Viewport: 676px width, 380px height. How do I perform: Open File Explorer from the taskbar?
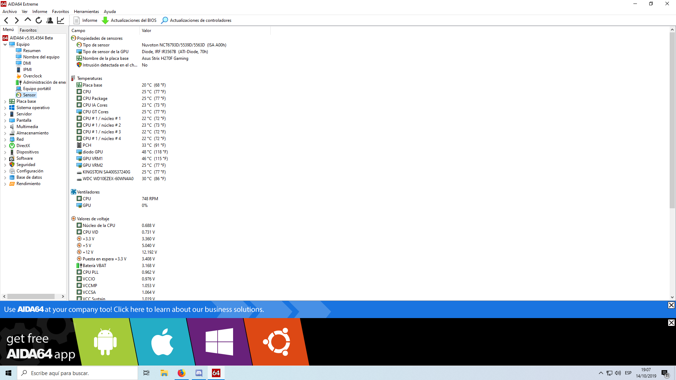click(x=164, y=373)
